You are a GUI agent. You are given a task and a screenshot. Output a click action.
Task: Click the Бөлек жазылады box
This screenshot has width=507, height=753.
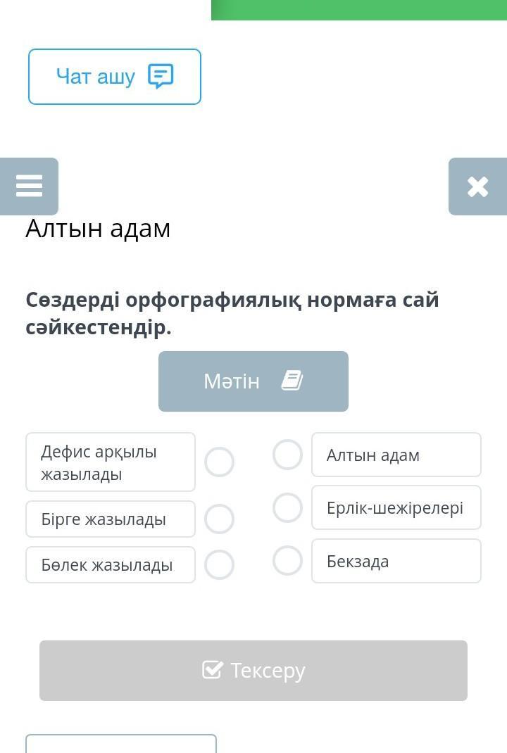pyautogui.click(x=111, y=564)
